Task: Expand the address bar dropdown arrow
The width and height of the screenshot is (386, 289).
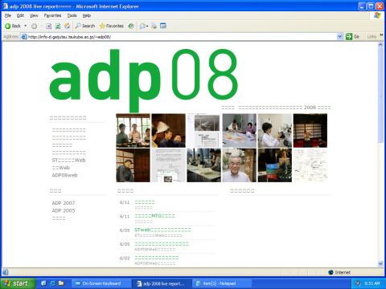Action: click(x=339, y=36)
